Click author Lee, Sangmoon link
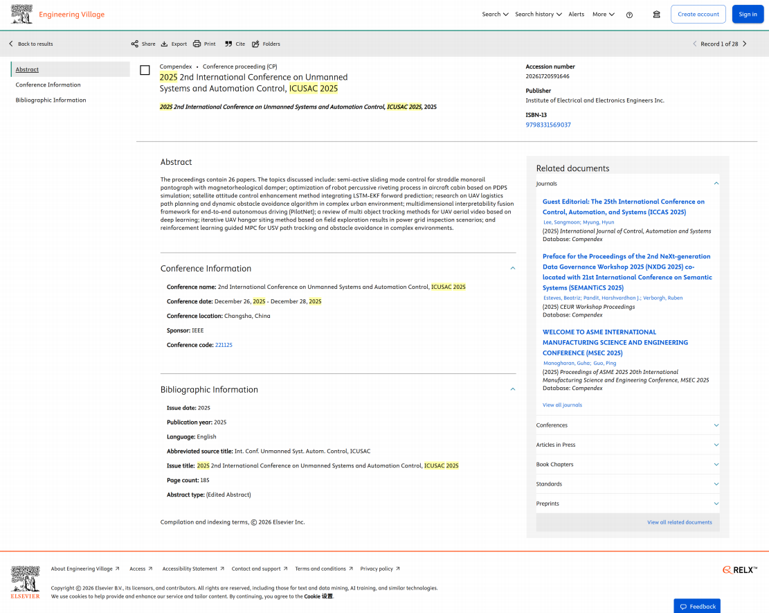769x613 pixels. coord(561,222)
